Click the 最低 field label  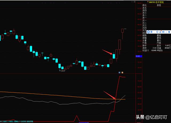(159, 38)
